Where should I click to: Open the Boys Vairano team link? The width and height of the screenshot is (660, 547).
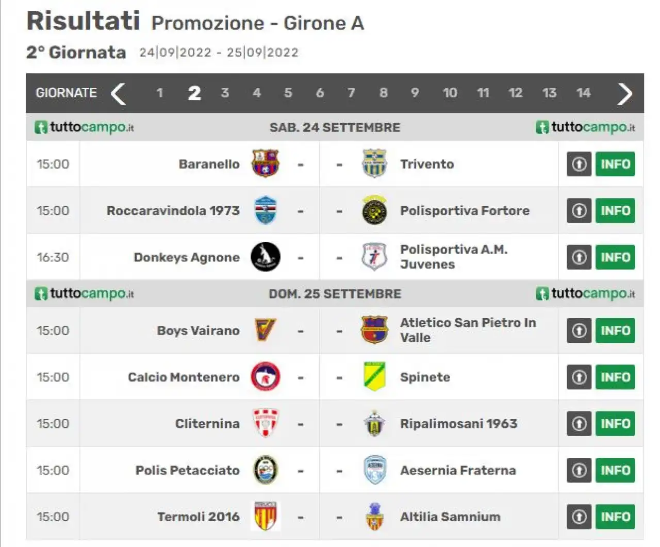198,330
